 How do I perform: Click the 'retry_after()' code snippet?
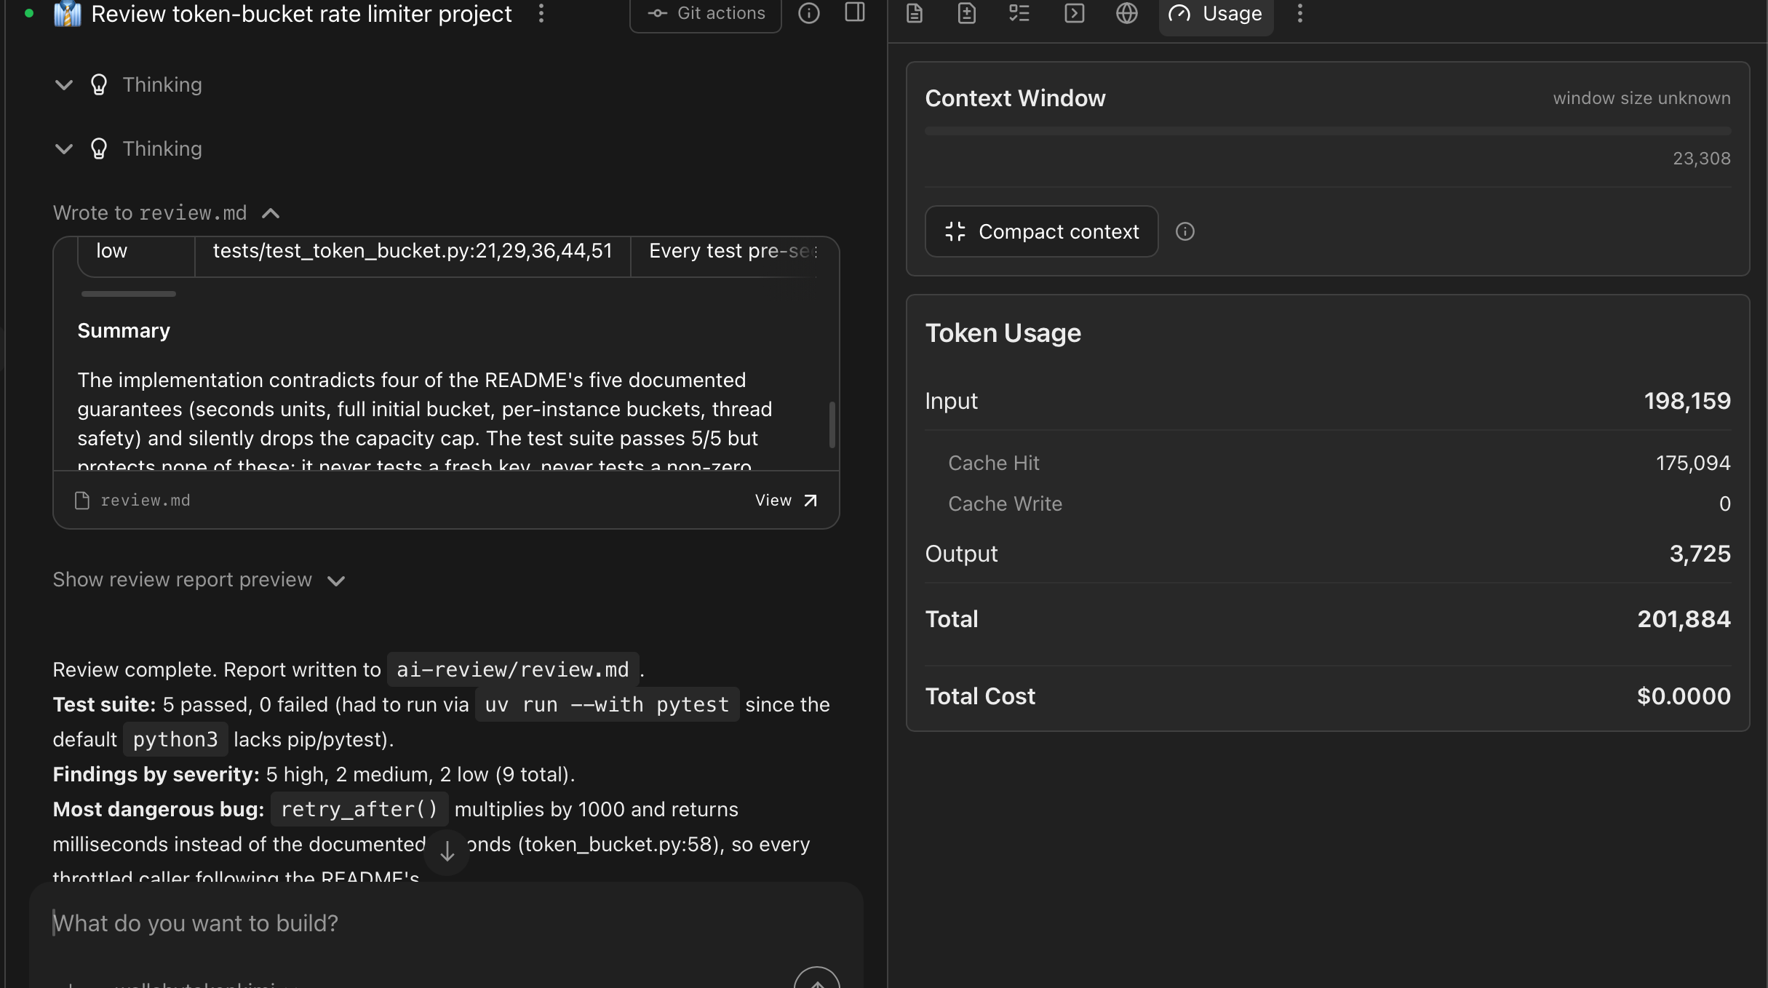(x=359, y=809)
